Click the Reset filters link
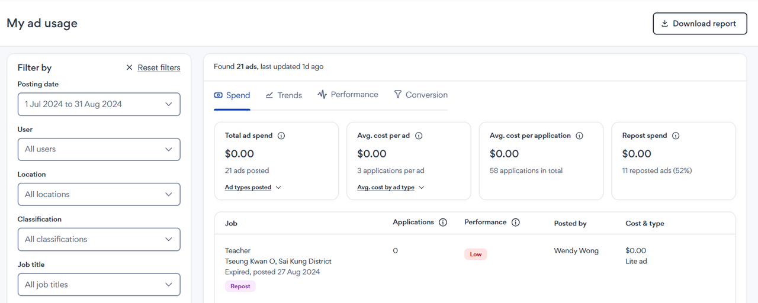758x303 pixels. coord(159,67)
